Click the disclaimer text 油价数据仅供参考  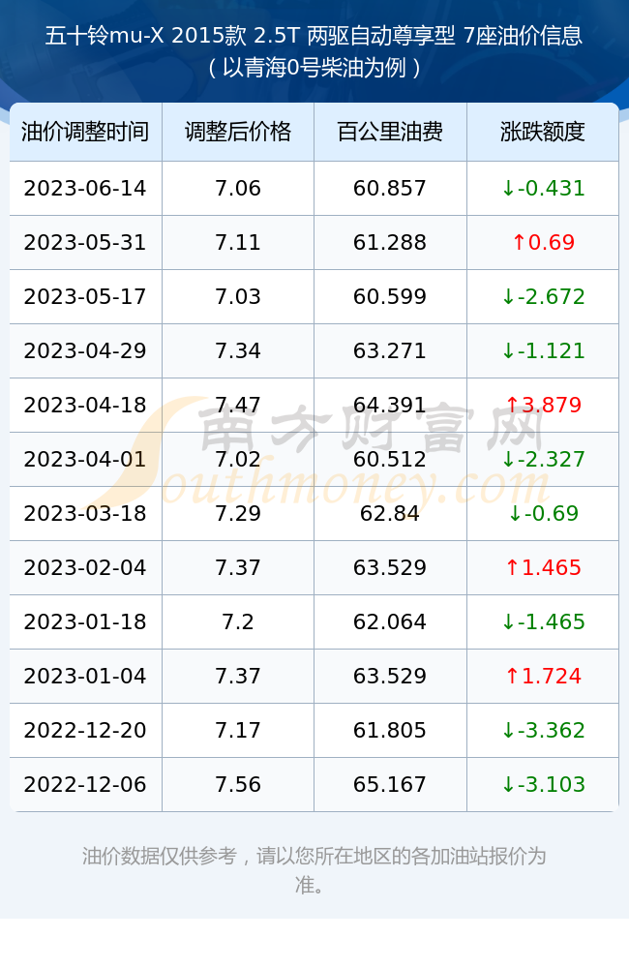click(160, 857)
